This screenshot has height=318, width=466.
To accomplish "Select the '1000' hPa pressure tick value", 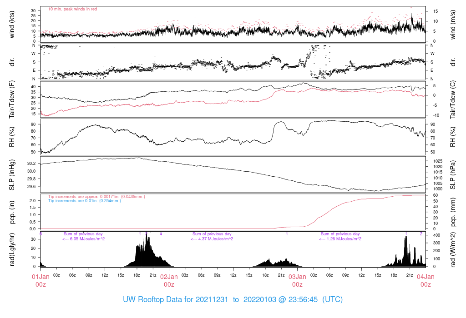I will (x=437, y=189).
